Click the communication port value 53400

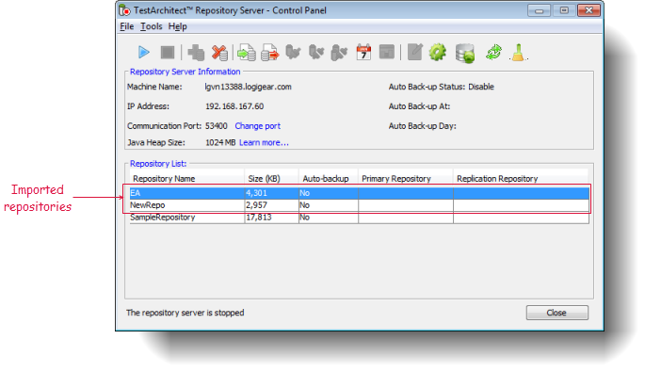217,126
